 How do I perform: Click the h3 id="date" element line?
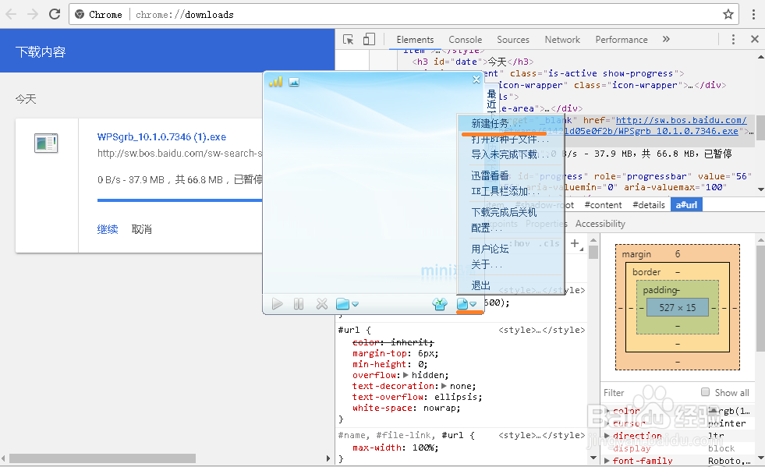tap(473, 62)
